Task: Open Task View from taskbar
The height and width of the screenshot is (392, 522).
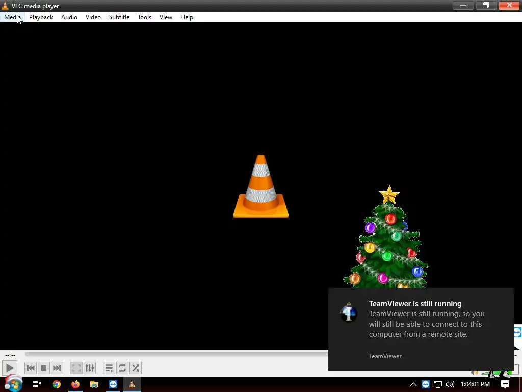Action: point(37,384)
